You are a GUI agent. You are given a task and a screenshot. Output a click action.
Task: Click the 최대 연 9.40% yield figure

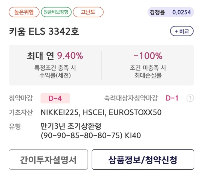pos(55,56)
